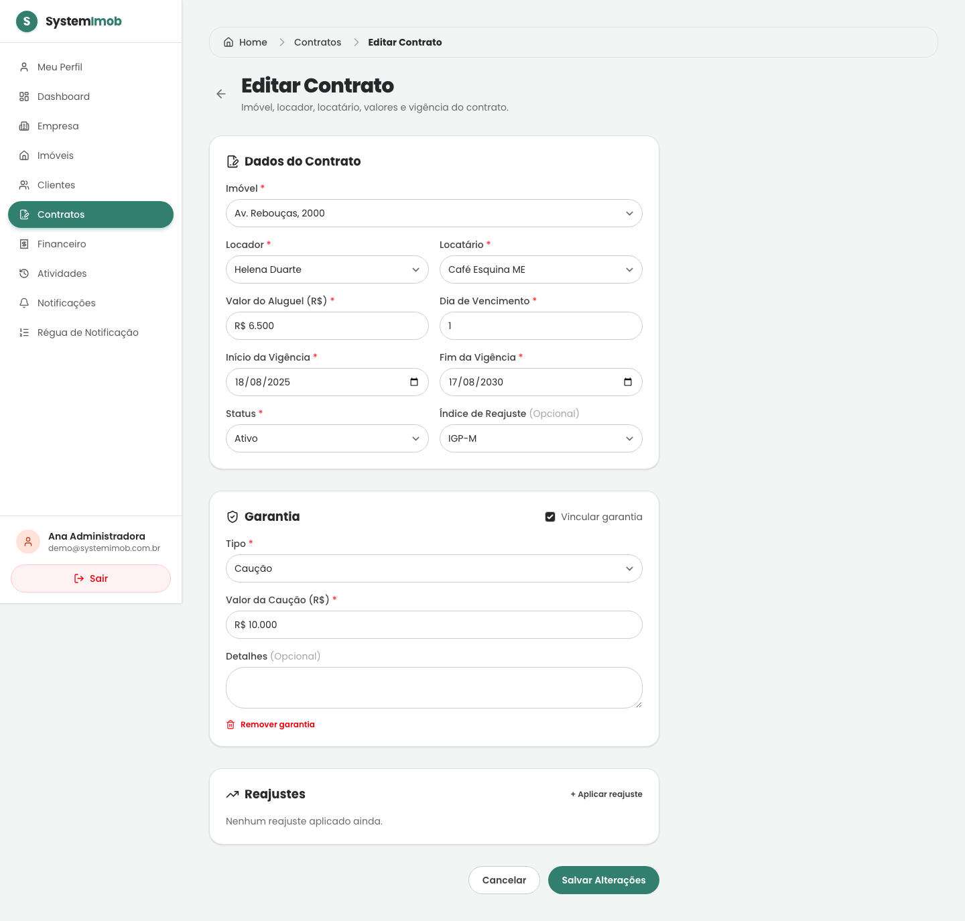The height and width of the screenshot is (921, 965).
Task: Click the Financeiro receipt icon
Action: click(x=24, y=244)
